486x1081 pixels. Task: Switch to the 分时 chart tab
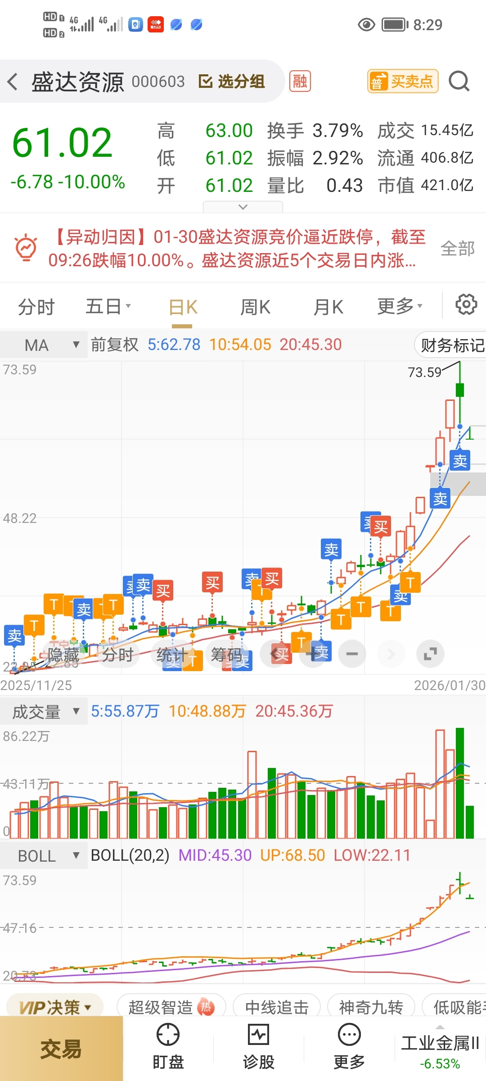(x=36, y=307)
